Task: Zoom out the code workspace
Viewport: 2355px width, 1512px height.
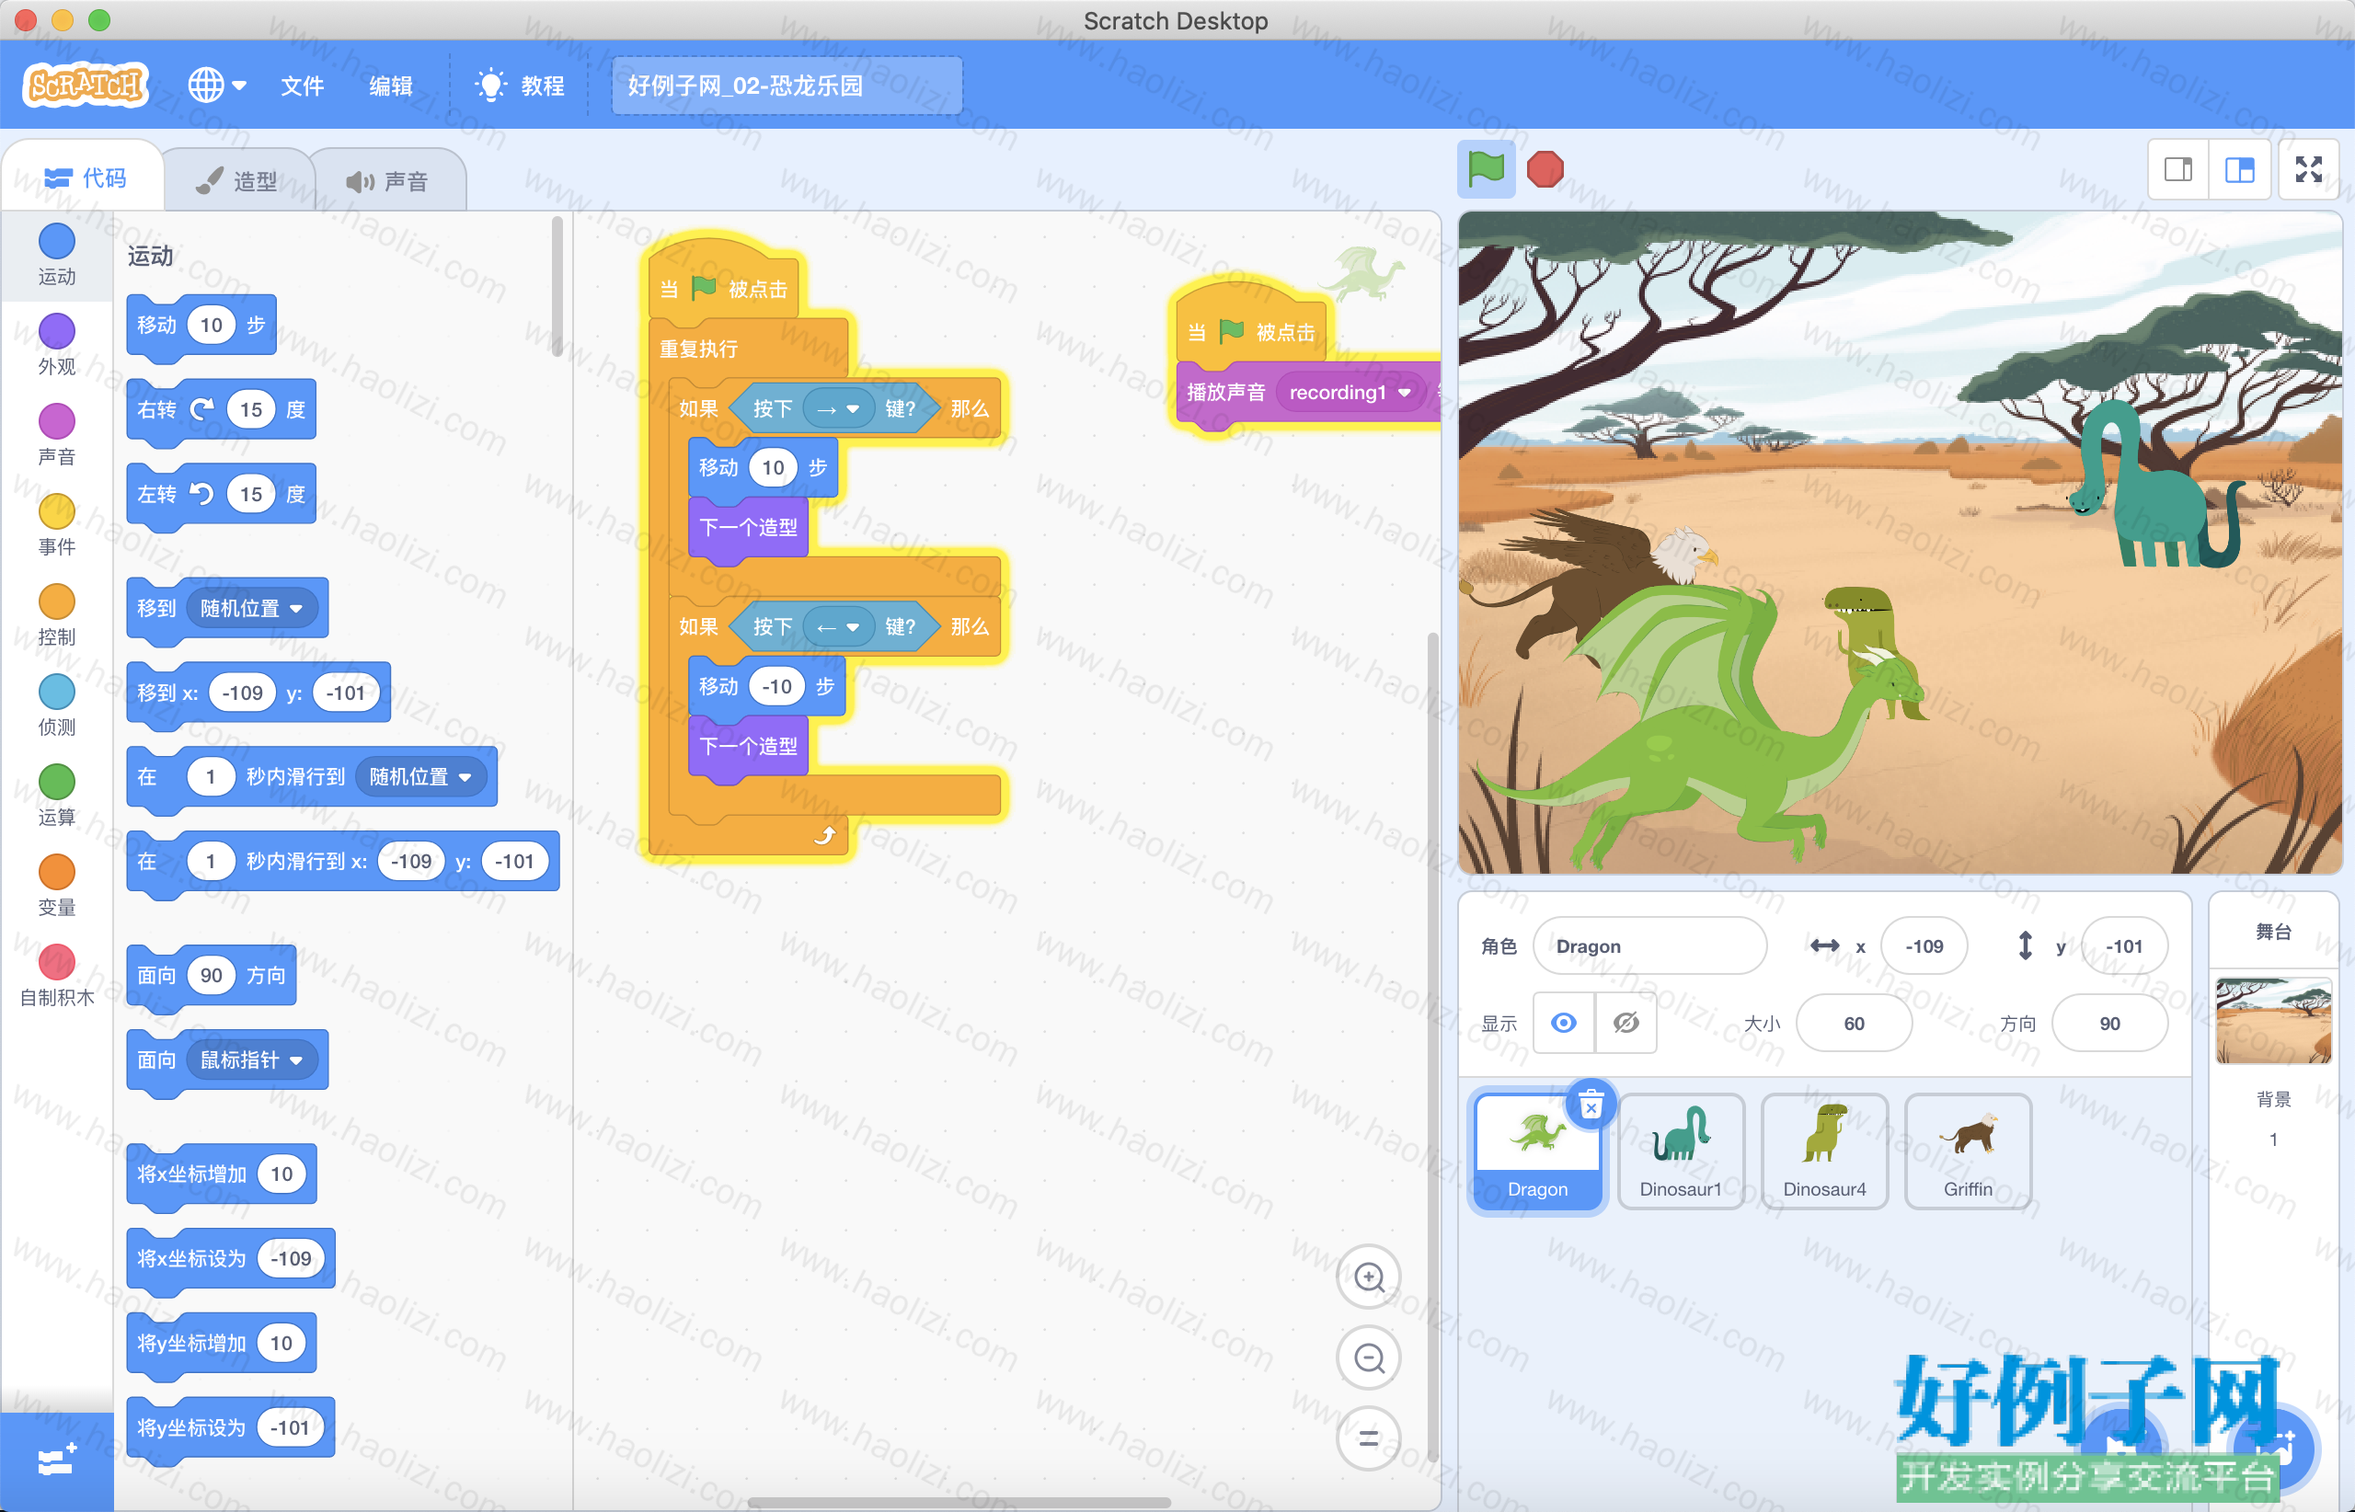Action: [1369, 1357]
